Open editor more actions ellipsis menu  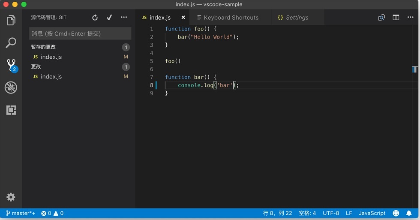tap(411, 17)
